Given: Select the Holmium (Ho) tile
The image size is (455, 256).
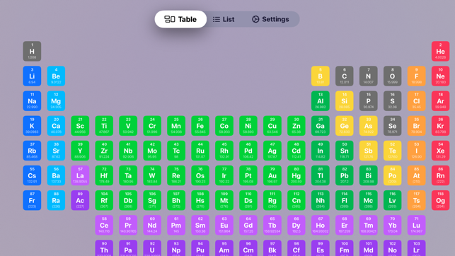Looking at the screenshot, I should pos(320,226).
